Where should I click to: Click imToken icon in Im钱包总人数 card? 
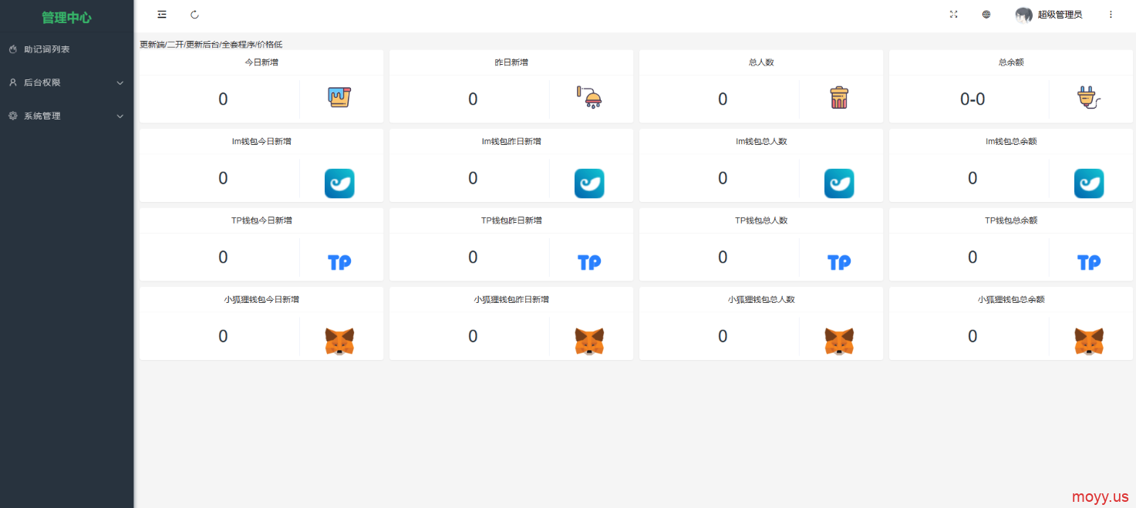click(839, 183)
